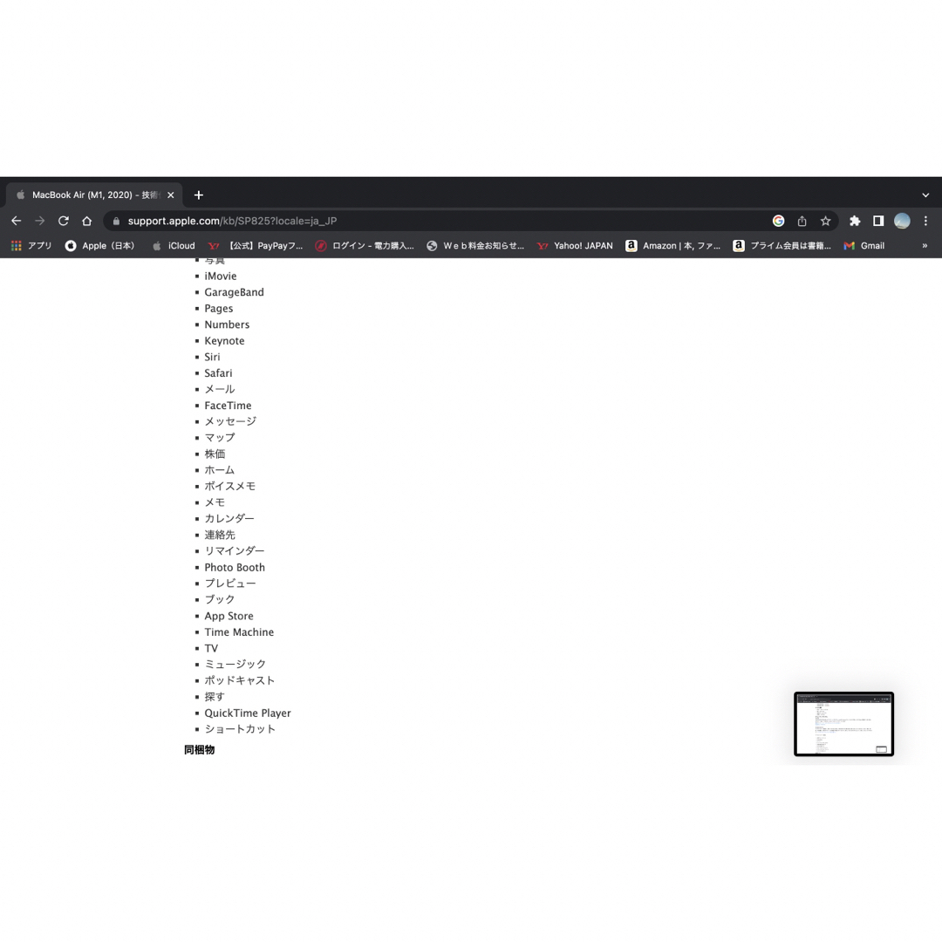The width and height of the screenshot is (942, 942).
Task: Open the Apple (日本) bookmark
Action: pos(99,246)
